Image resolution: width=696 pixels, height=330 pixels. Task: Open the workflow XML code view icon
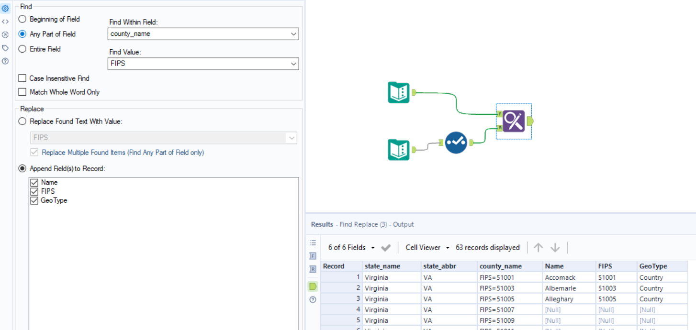click(6, 22)
